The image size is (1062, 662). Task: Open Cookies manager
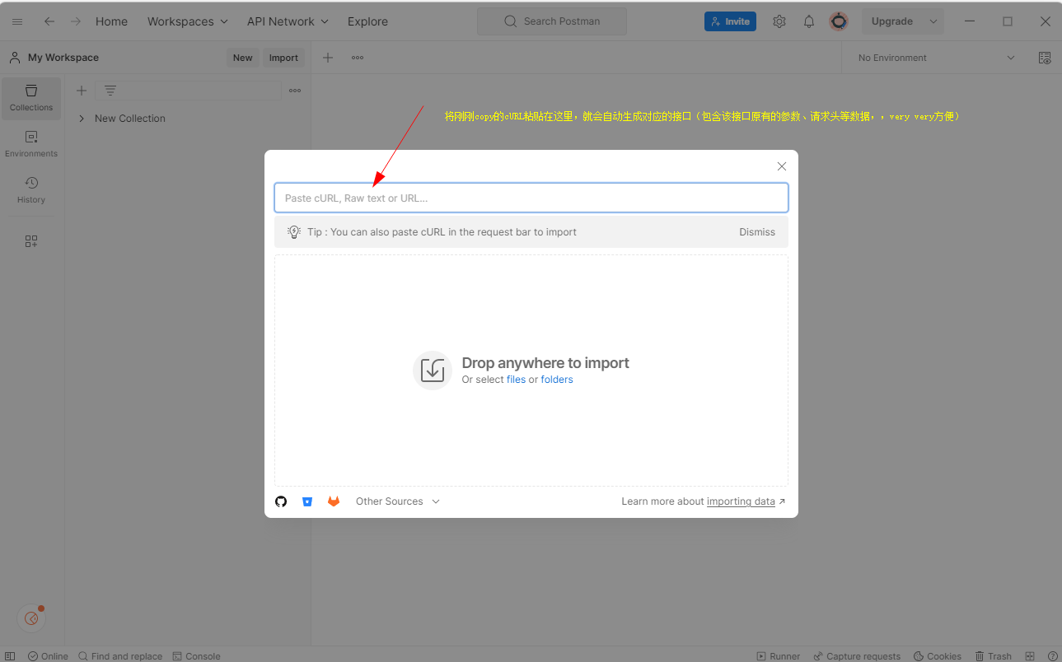point(938,656)
